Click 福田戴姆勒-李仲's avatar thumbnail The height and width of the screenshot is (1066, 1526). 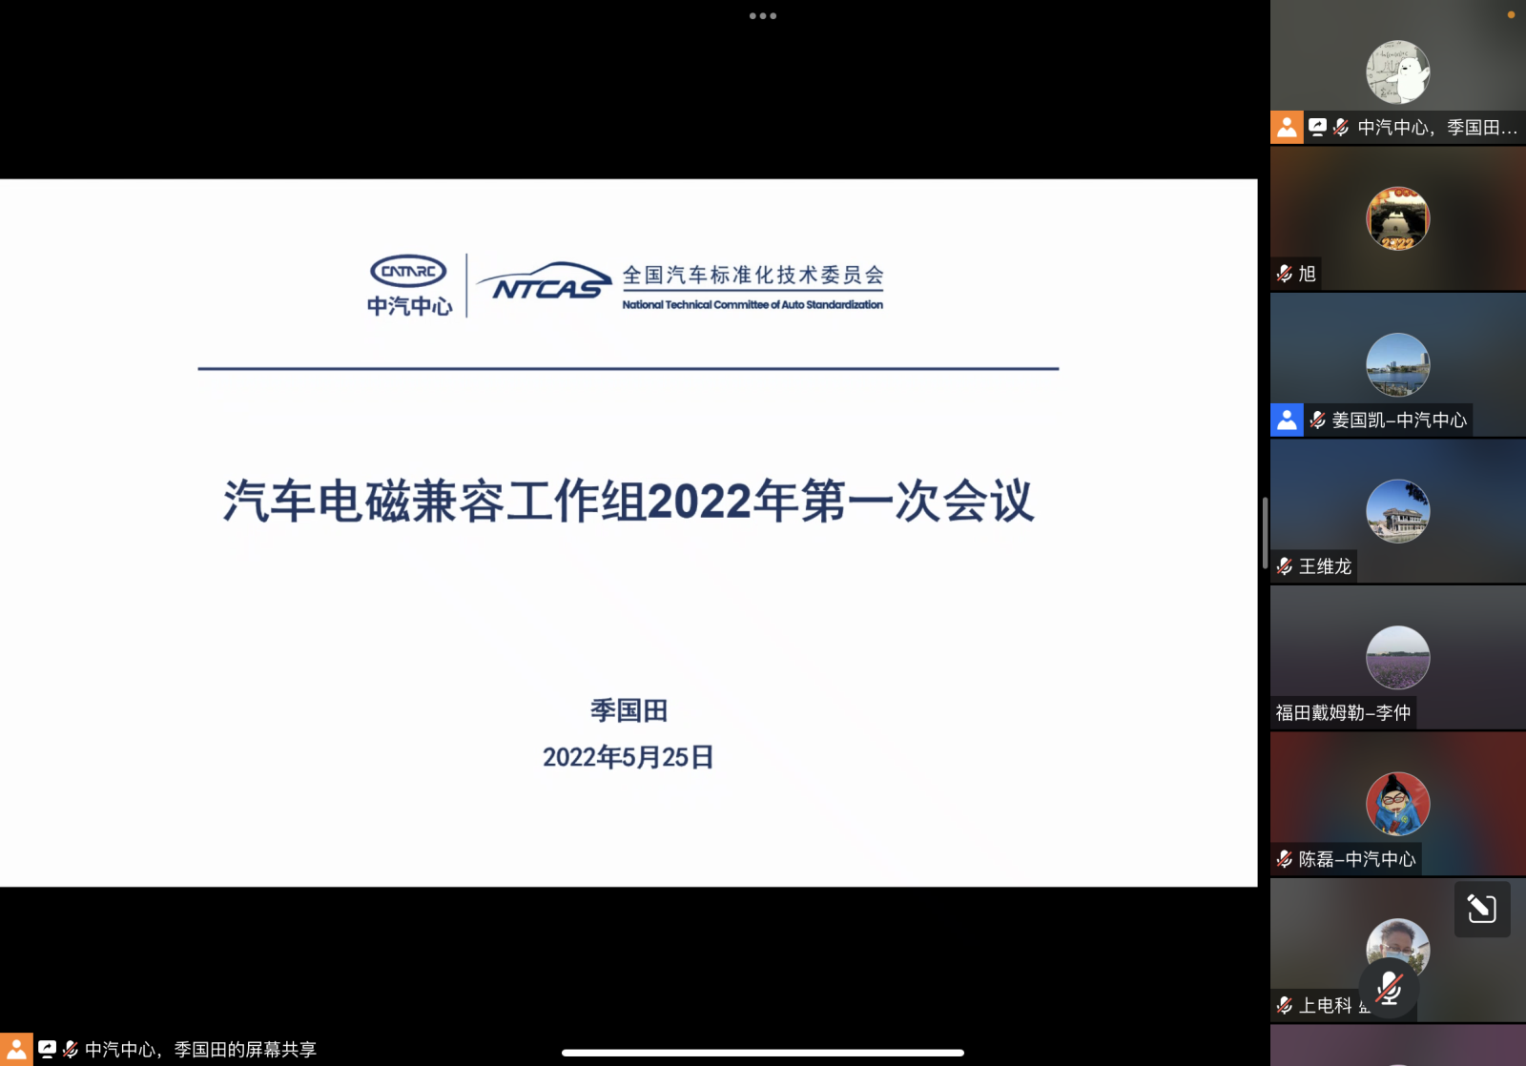pyautogui.click(x=1397, y=656)
